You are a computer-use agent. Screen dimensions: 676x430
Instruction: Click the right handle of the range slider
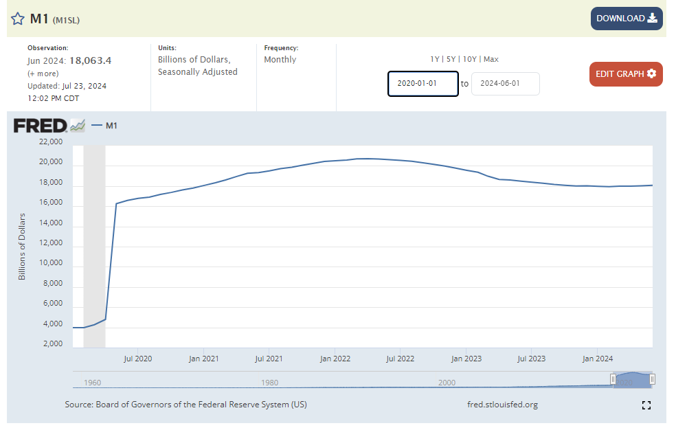(652, 379)
